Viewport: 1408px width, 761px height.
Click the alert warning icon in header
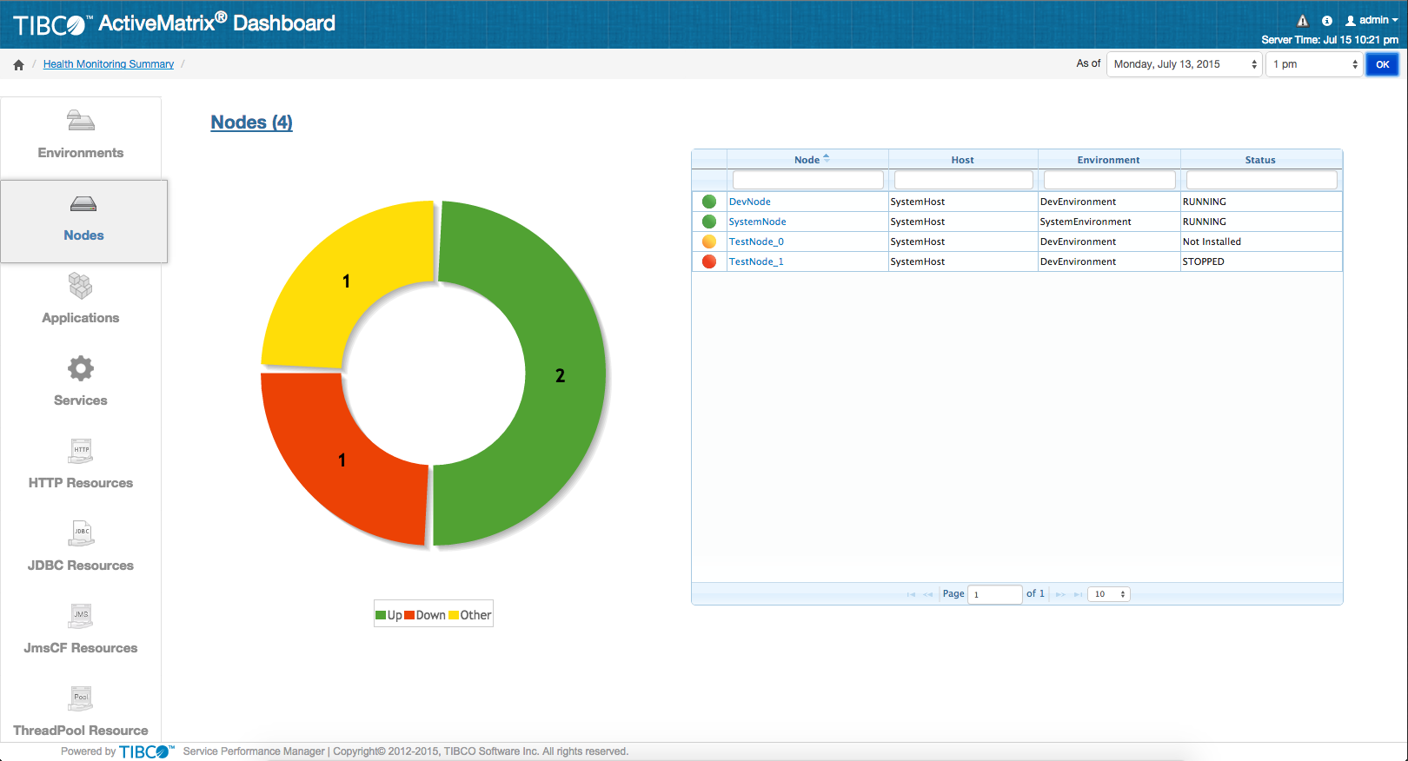tap(1302, 21)
